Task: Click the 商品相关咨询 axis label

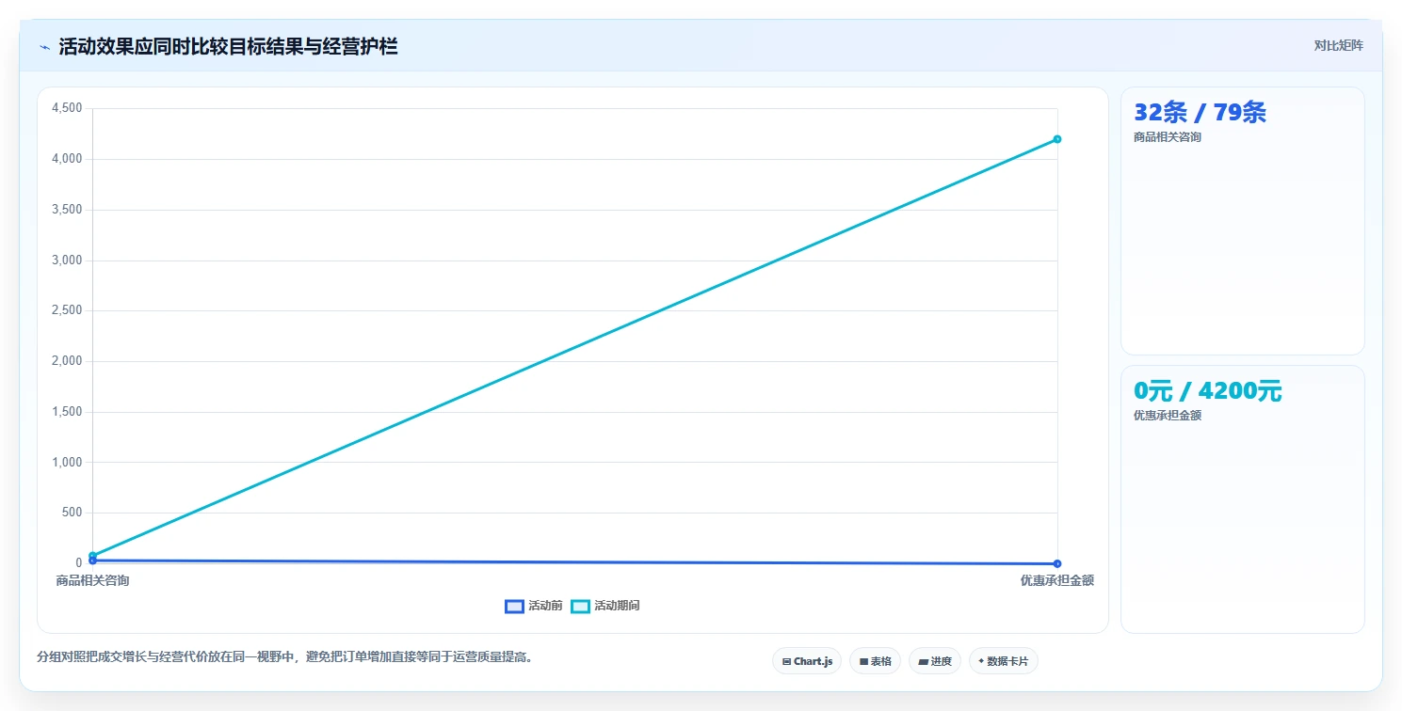Action: tap(92, 580)
